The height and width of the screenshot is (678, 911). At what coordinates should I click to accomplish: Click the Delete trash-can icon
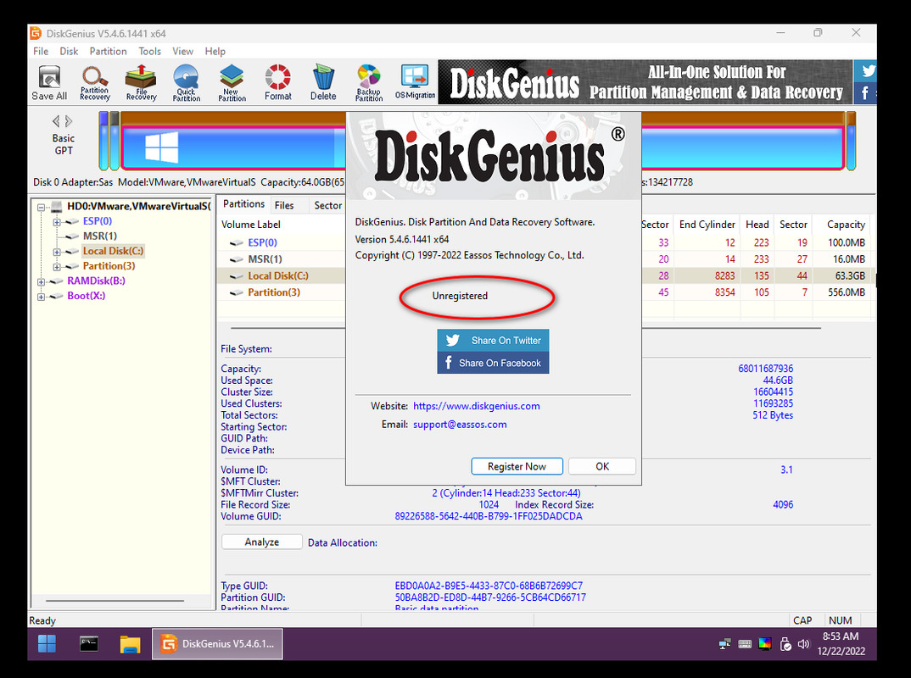coord(323,83)
